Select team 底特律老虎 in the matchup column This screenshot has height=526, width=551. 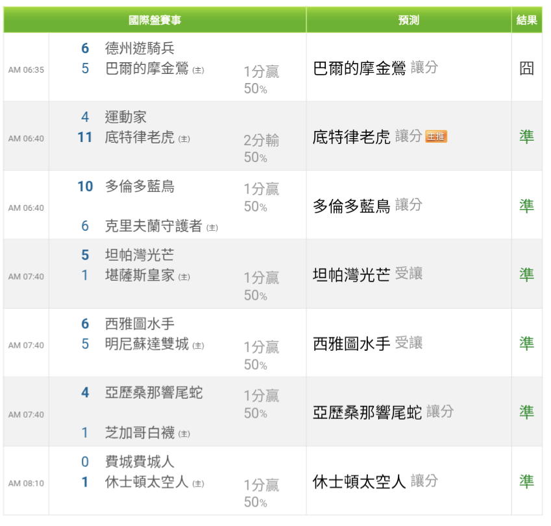point(140,137)
